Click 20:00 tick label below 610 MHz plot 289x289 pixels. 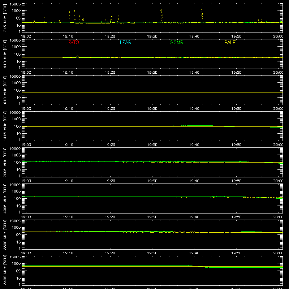click(278, 109)
